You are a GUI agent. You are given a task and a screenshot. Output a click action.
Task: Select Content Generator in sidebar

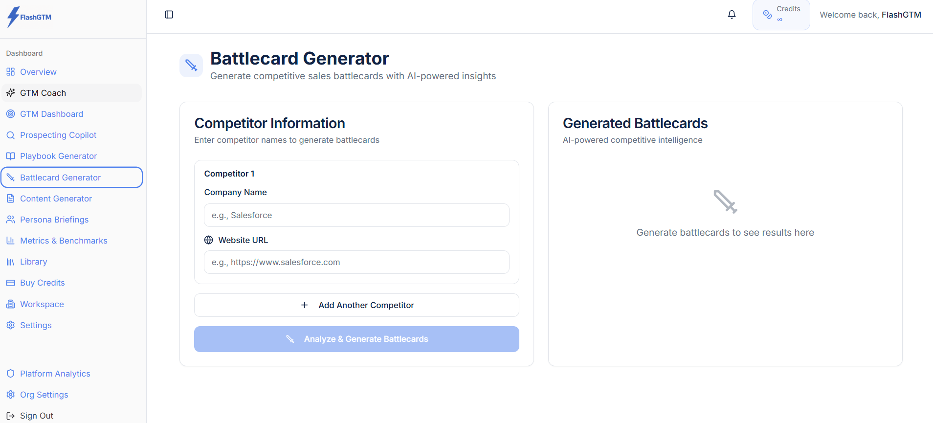(x=56, y=199)
